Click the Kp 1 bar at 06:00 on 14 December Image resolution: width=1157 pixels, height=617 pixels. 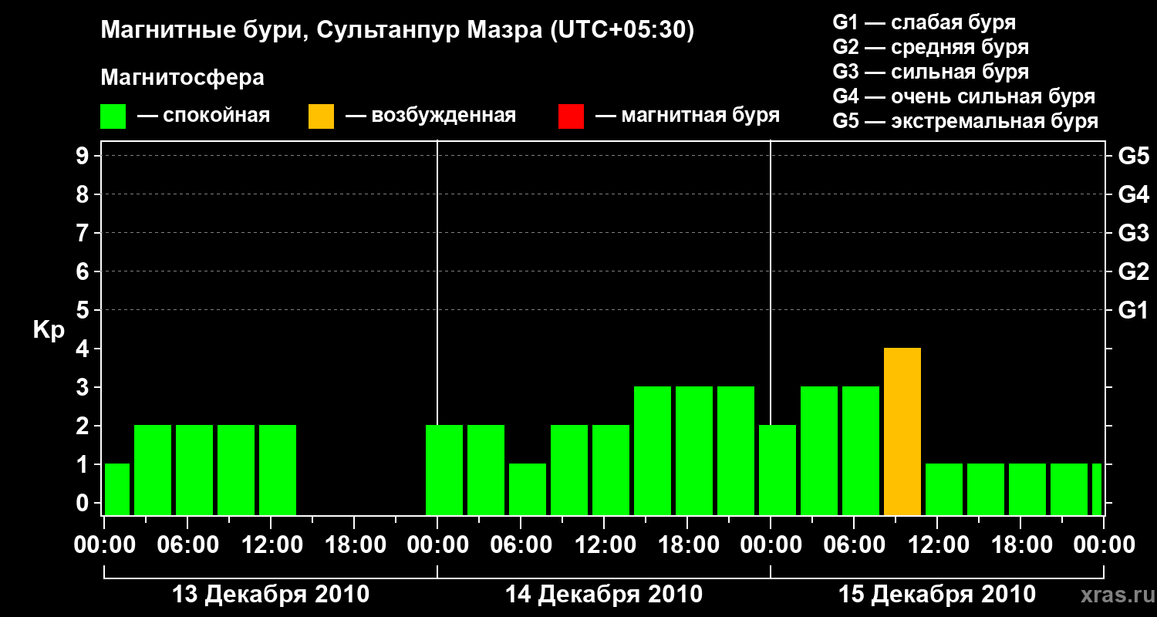pyautogui.click(x=528, y=490)
